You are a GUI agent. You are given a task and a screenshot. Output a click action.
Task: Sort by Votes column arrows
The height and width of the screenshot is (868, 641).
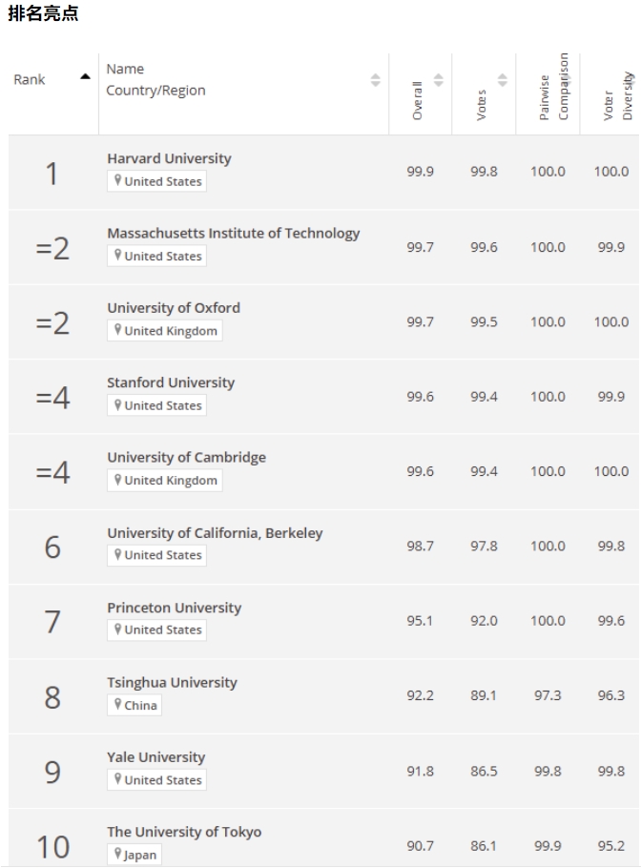tap(502, 80)
